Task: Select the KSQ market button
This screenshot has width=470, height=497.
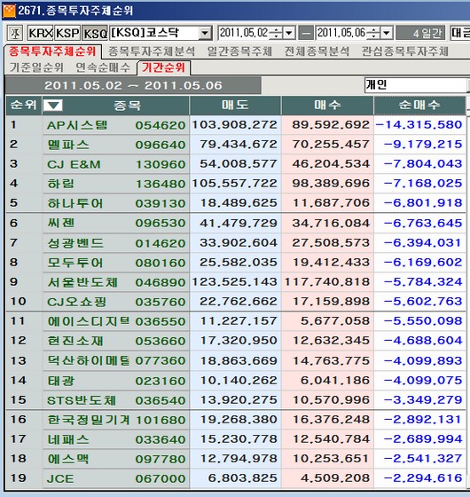Action: click(95, 33)
